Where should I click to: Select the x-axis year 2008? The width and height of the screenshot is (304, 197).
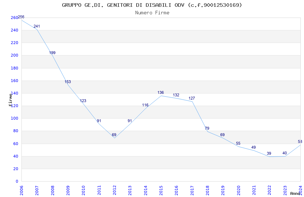click(x=52, y=191)
